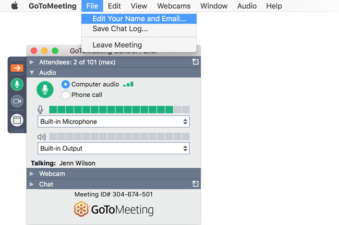Open the Audio menu in menu bar

pyautogui.click(x=247, y=6)
